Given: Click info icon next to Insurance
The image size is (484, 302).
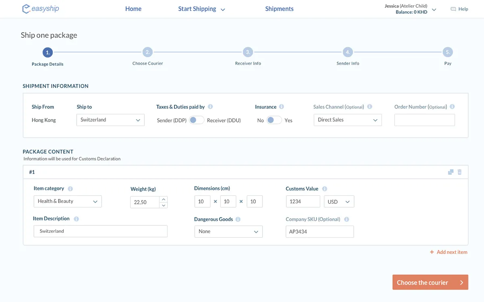Looking at the screenshot, I should [282, 107].
